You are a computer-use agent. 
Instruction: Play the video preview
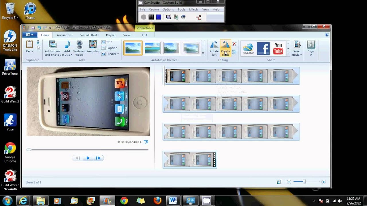pos(88,158)
